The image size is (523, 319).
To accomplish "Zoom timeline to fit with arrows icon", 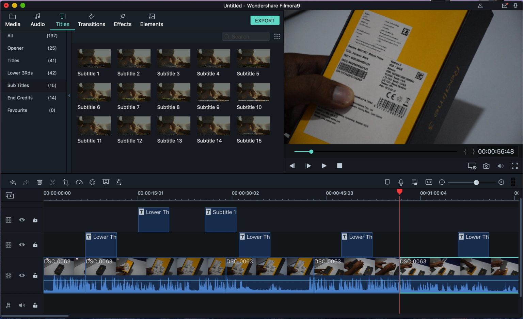I will point(429,182).
